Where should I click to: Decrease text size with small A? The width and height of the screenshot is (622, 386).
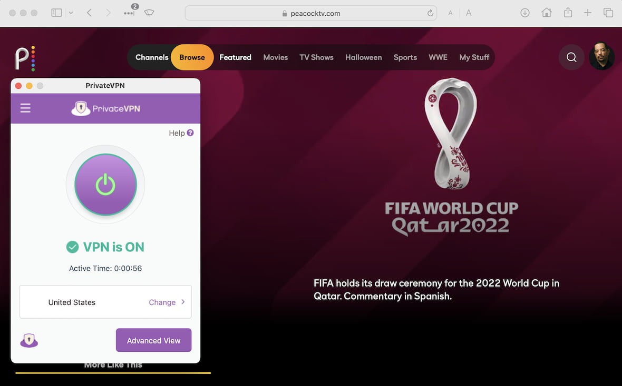(x=450, y=13)
